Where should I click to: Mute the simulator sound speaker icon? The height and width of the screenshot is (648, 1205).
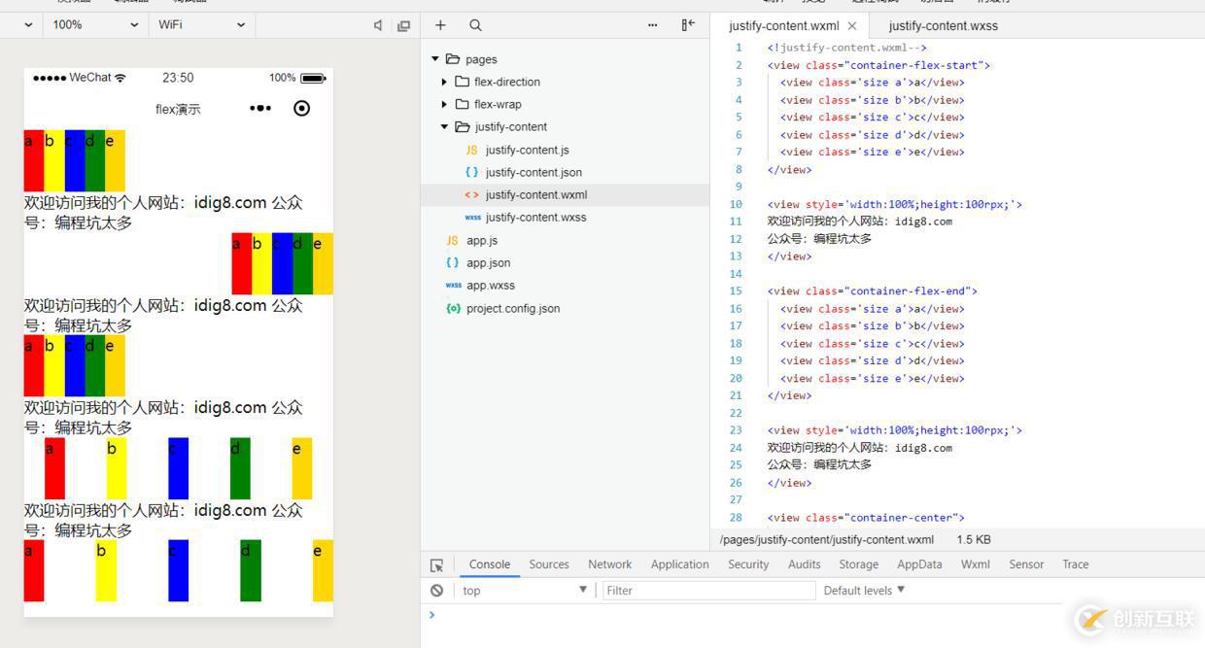point(378,25)
